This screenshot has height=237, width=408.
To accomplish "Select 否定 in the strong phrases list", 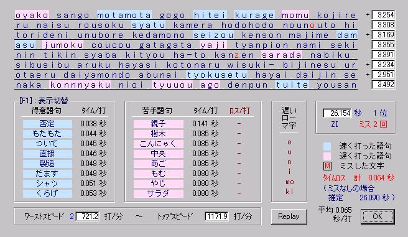I will pos(47,124).
